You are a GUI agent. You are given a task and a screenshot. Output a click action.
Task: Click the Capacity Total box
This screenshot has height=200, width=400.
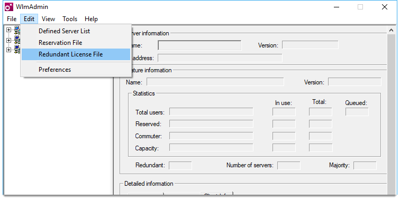321,148
